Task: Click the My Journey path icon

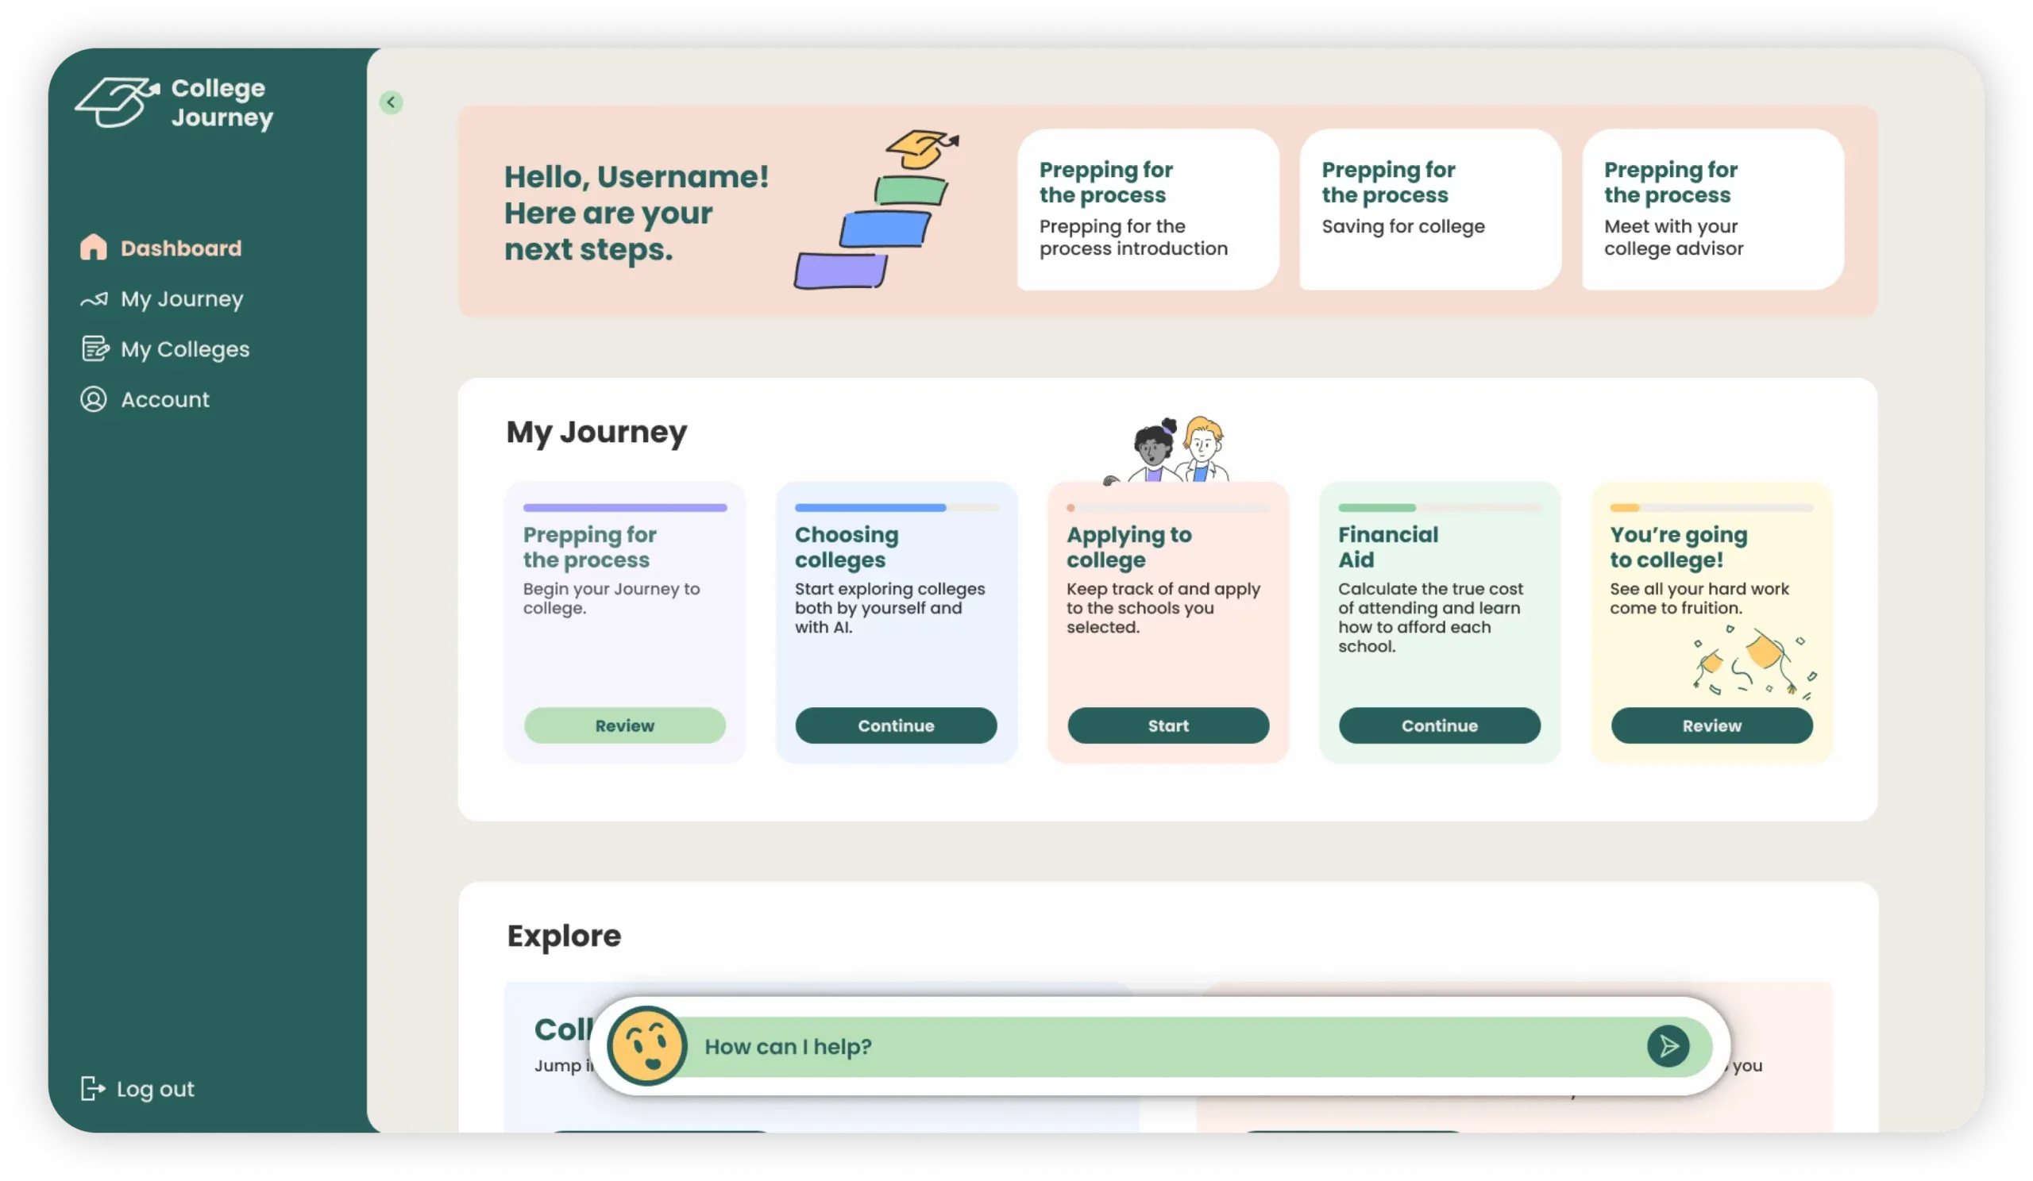Action: pyautogui.click(x=94, y=299)
